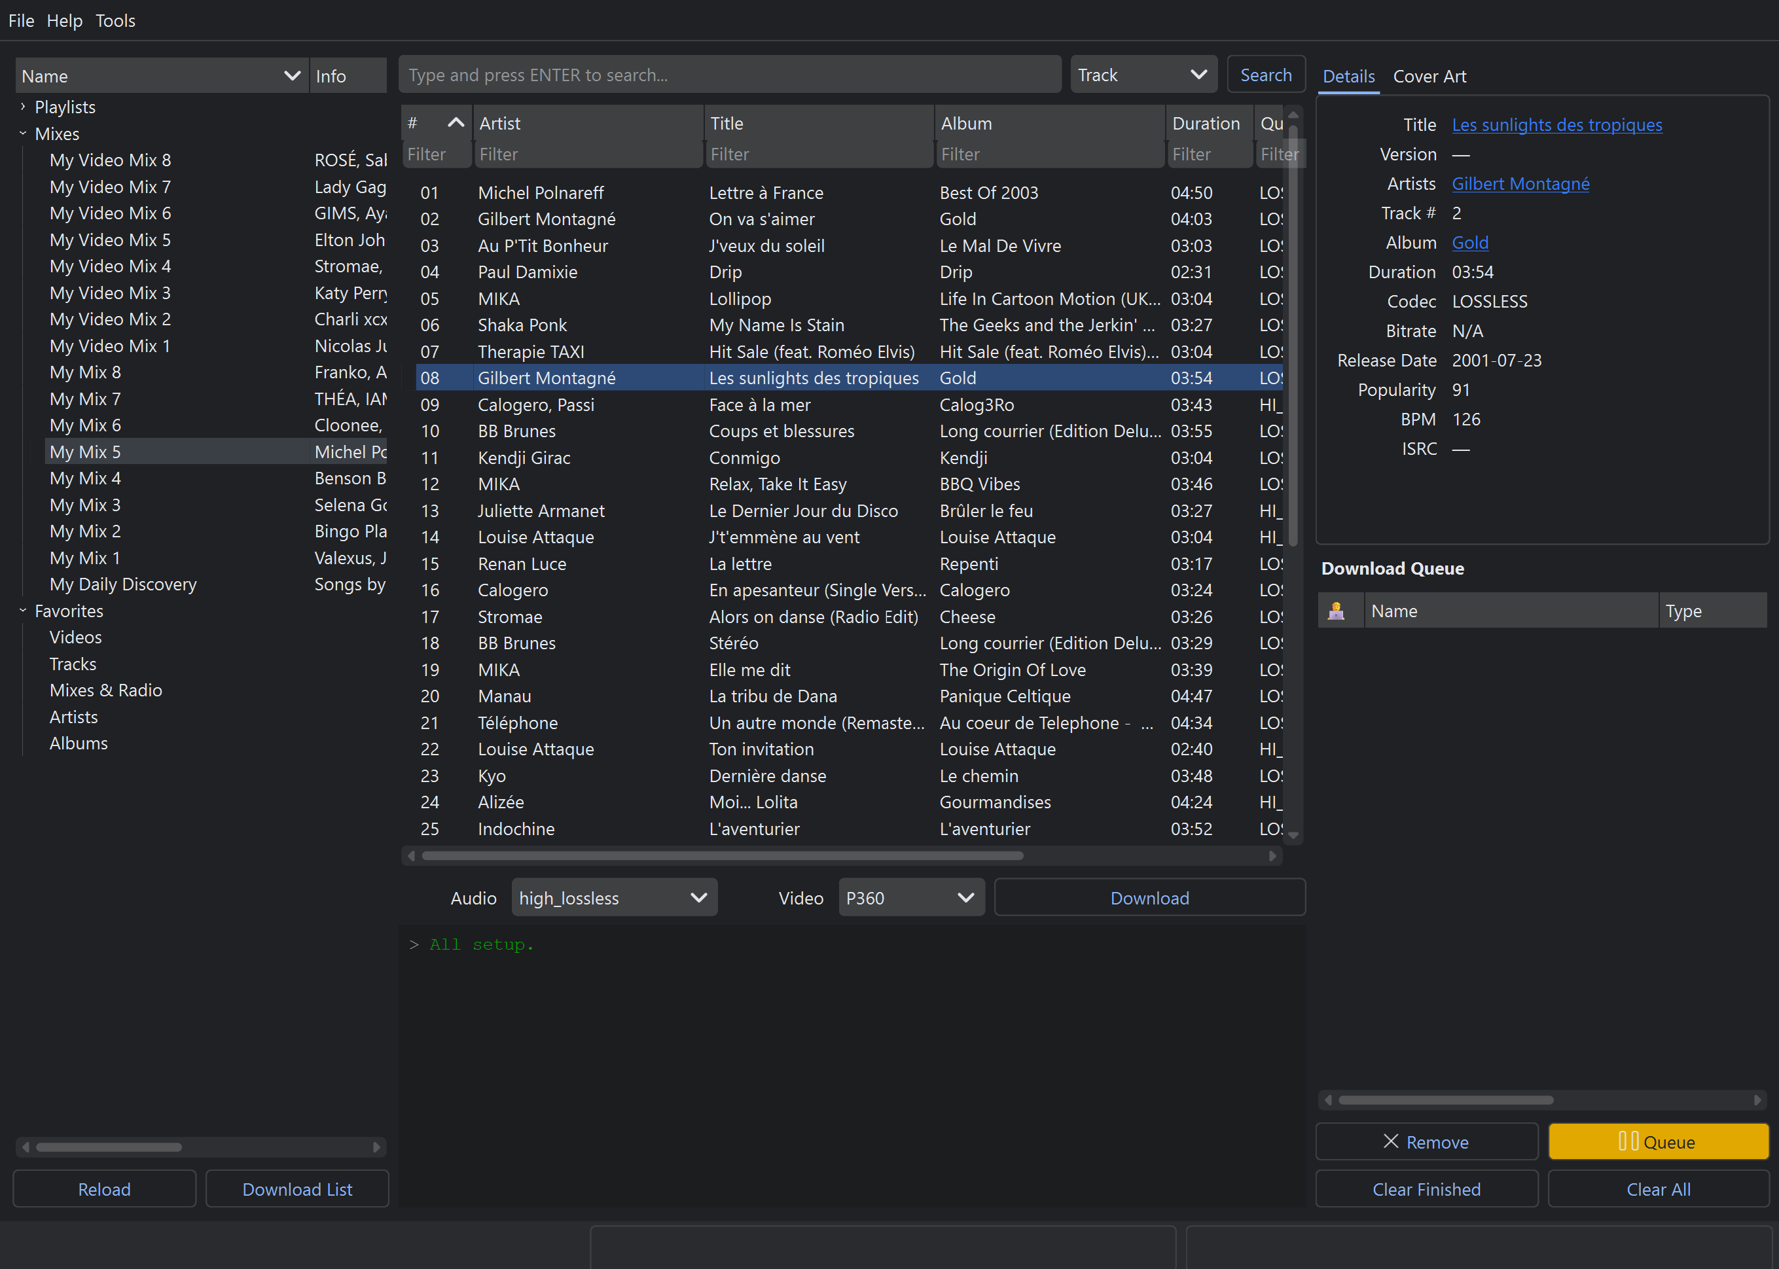Select track row L'aventurier by Indochine
1779x1269 pixels.
point(848,829)
